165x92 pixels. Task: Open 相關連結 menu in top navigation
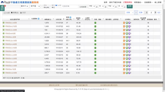138,2
